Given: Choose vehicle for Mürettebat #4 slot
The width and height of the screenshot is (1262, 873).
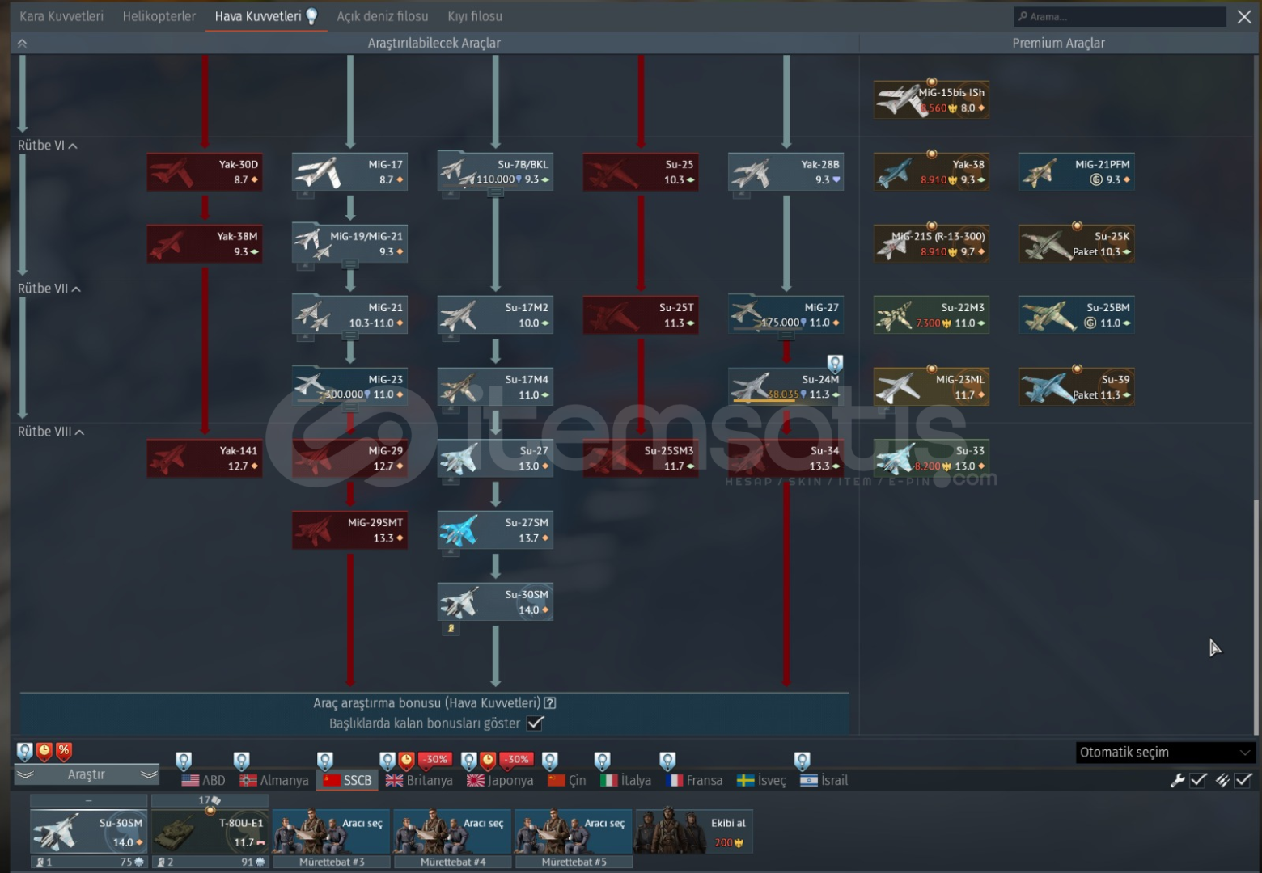Looking at the screenshot, I should (453, 832).
